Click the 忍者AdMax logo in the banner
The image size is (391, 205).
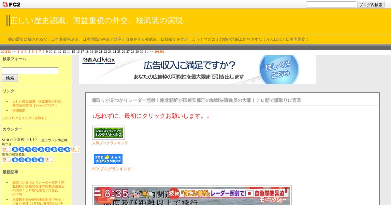coord(98,60)
